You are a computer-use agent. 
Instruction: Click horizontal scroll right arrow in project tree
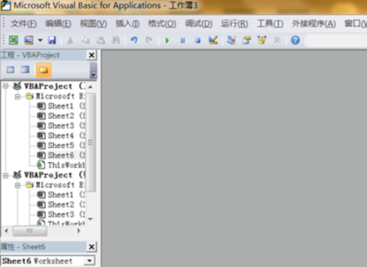(x=79, y=231)
